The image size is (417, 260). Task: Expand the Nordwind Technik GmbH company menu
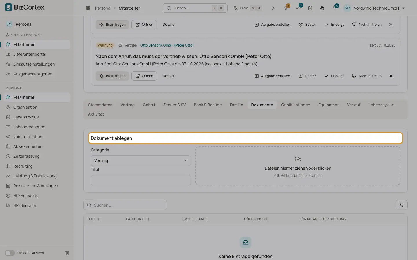(x=379, y=8)
